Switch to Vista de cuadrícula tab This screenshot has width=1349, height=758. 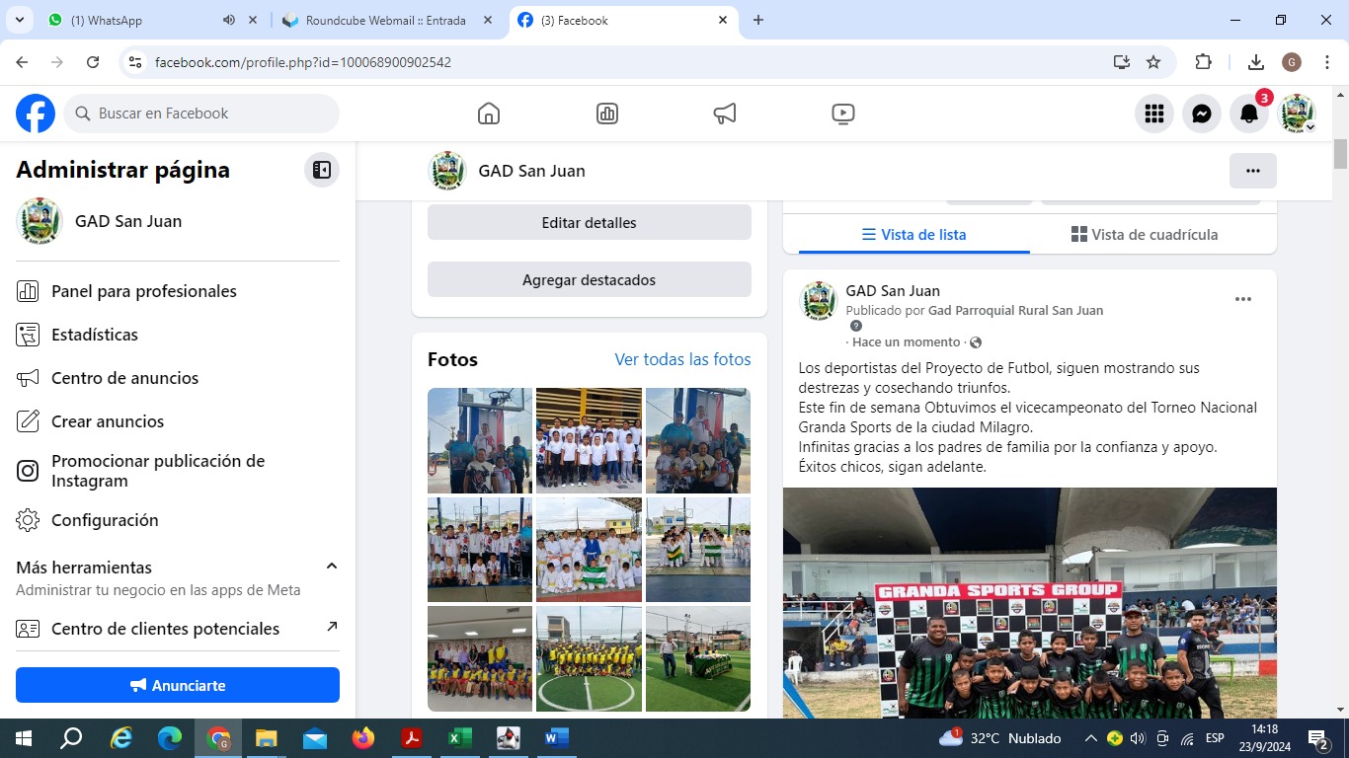(1145, 235)
